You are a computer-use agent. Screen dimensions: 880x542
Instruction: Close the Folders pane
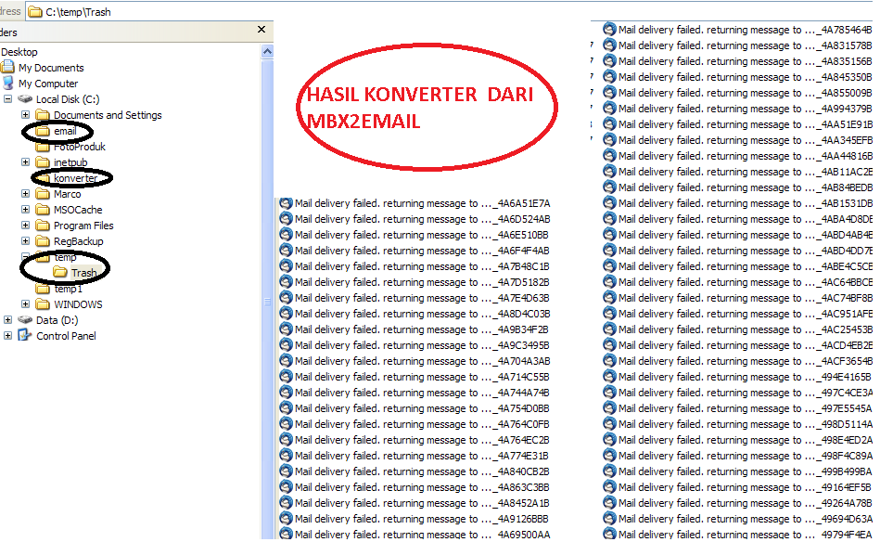261,30
